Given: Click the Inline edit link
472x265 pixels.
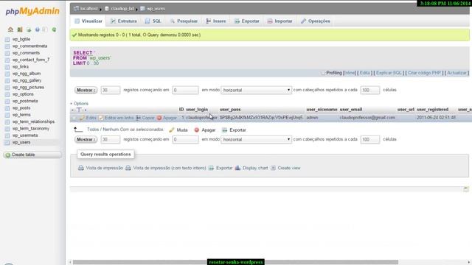Looking at the screenshot, I should [350, 73].
